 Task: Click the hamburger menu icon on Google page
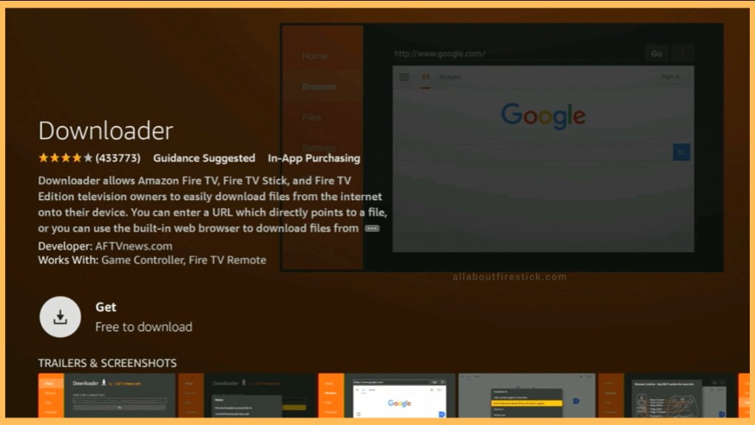coord(404,77)
